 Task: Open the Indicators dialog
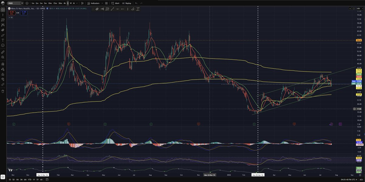93,3
